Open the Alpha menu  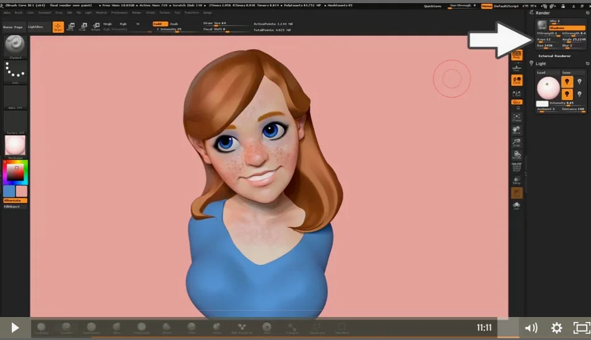click(7, 12)
